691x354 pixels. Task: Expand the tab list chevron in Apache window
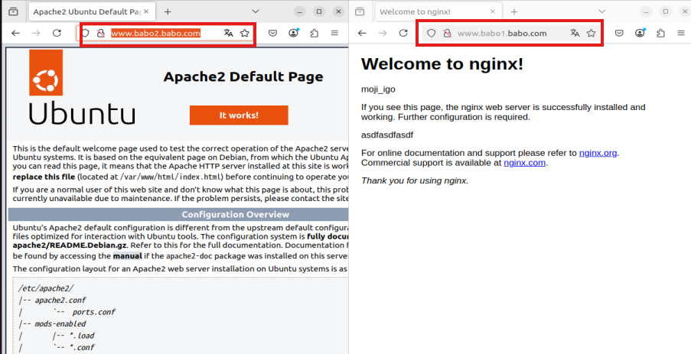[x=256, y=11]
